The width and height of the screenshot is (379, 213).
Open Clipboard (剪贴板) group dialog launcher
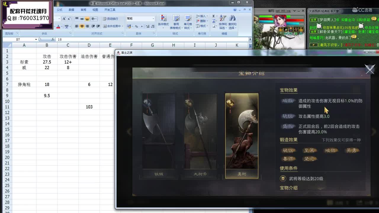tap(17, 33)
